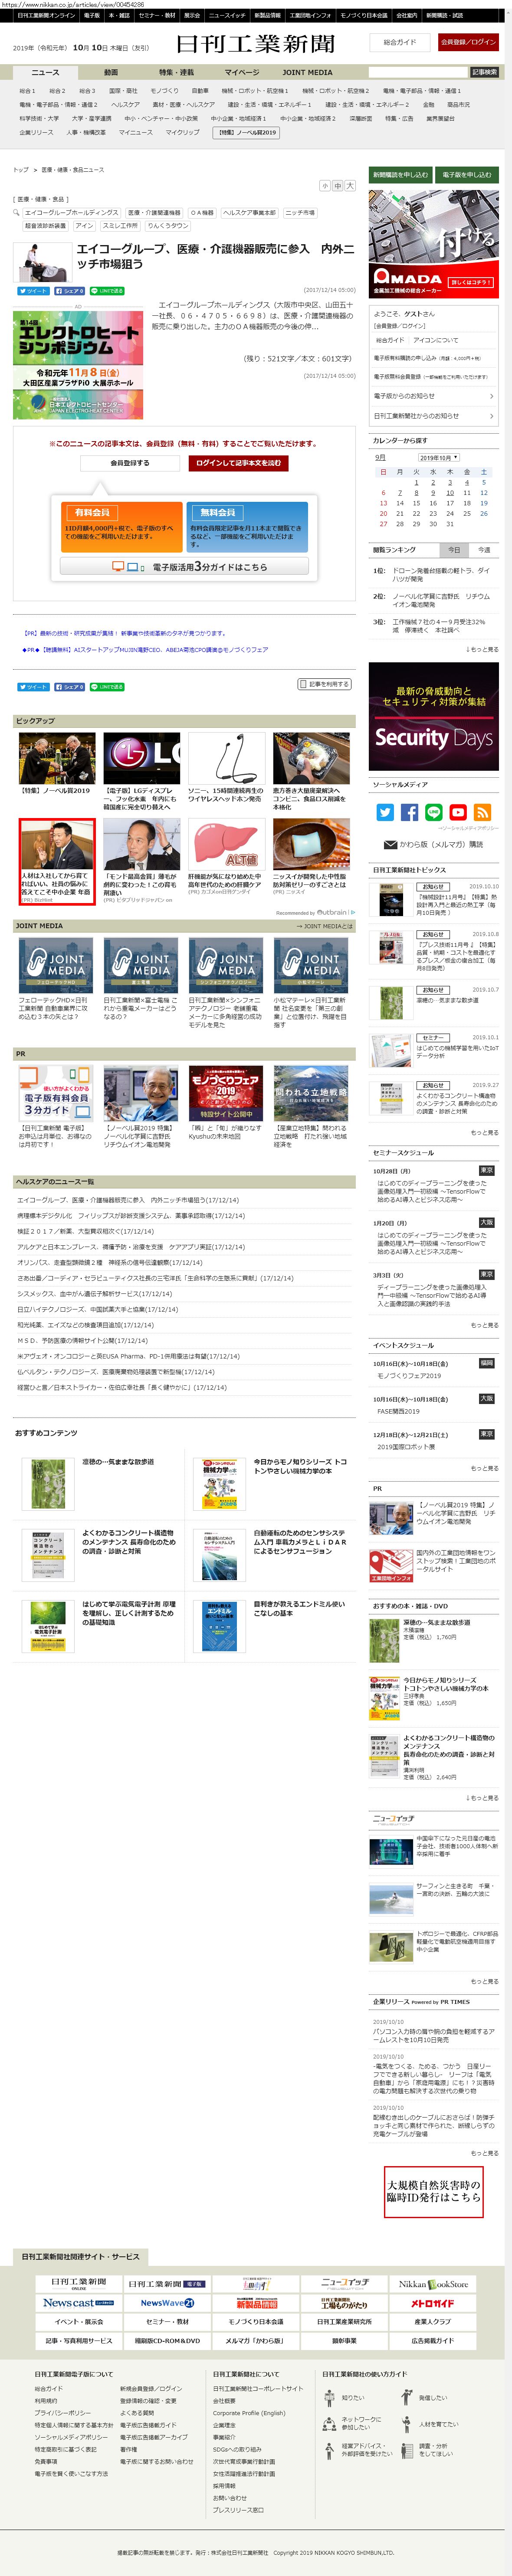Share on Facebook via top シェア button
Screen dimensions: 512x2576
68,291
